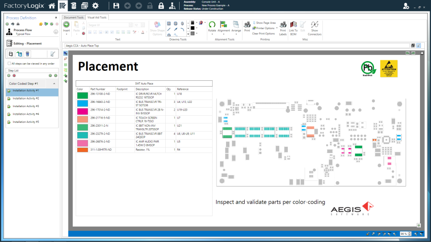This screenshot has width=431, height=242.
Task: Select the Visual Aid Tools tab
Action: pos(97,17)
